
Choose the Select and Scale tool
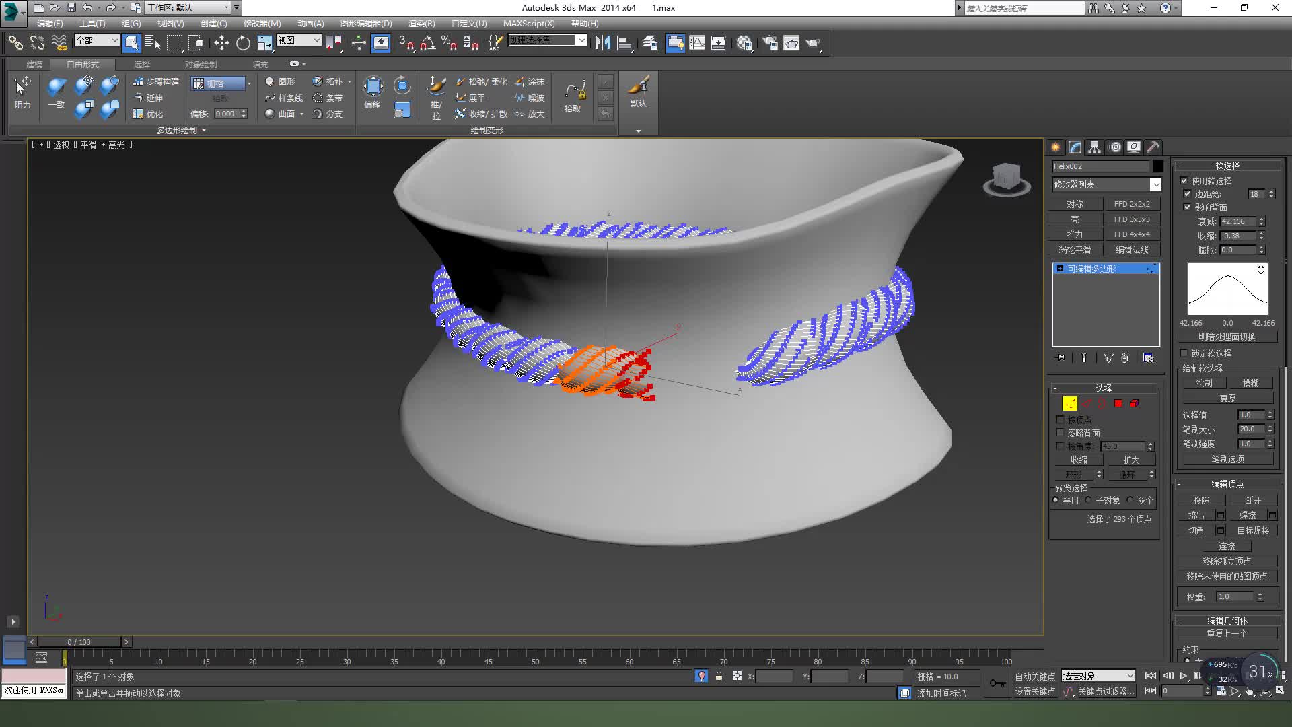tap(264, 43)
